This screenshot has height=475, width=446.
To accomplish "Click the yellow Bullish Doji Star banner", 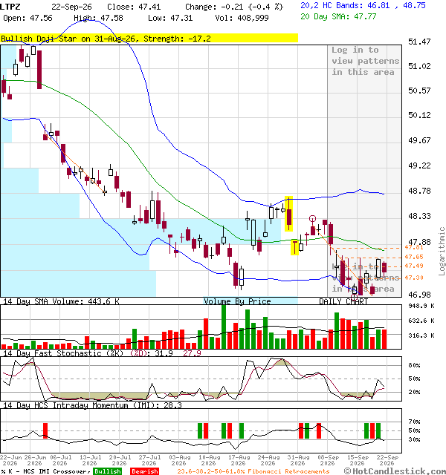I will [149, 38].
